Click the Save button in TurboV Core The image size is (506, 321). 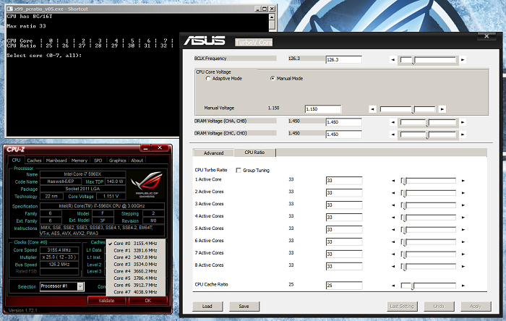click(244, 307)
